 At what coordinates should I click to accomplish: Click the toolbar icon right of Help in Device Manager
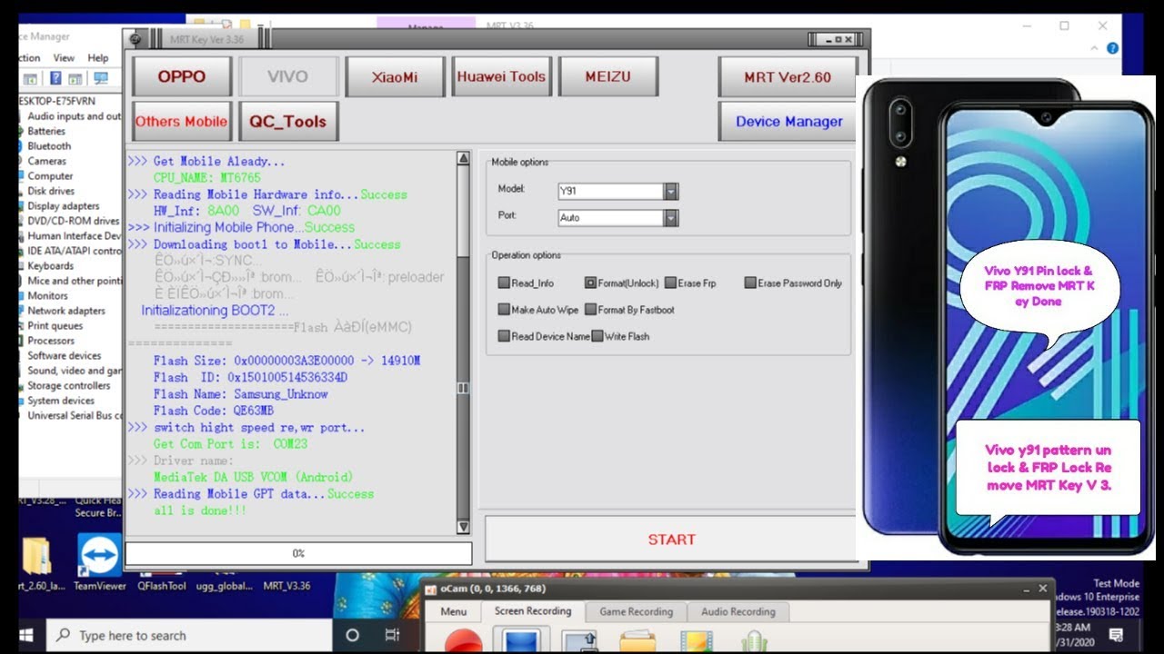77,79
